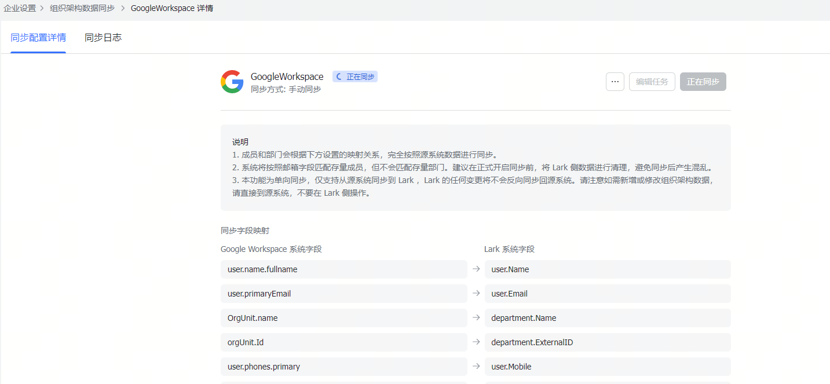Select the user.primaryEmail field
830x384 pixels.
[344, 294]
